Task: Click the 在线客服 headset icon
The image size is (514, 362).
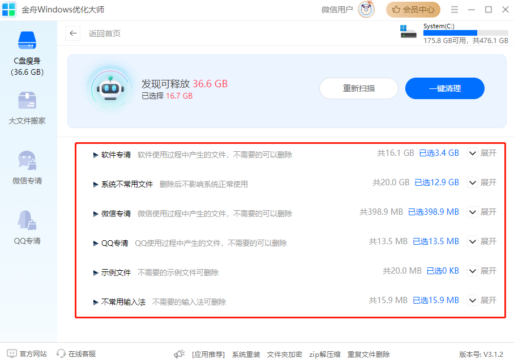Action: click(61, 354)
